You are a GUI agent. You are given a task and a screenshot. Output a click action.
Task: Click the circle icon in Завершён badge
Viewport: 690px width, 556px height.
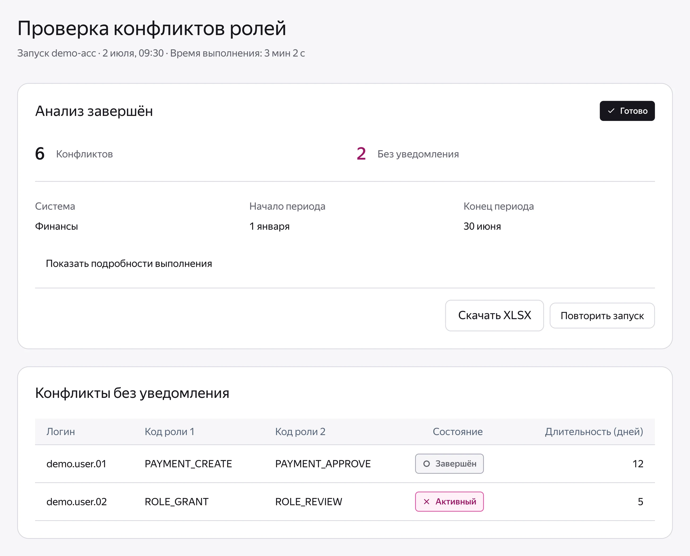(x=426, y=464)
